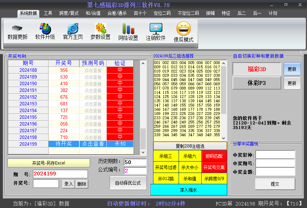Copy the 208 group selections

tap(190, 146)
